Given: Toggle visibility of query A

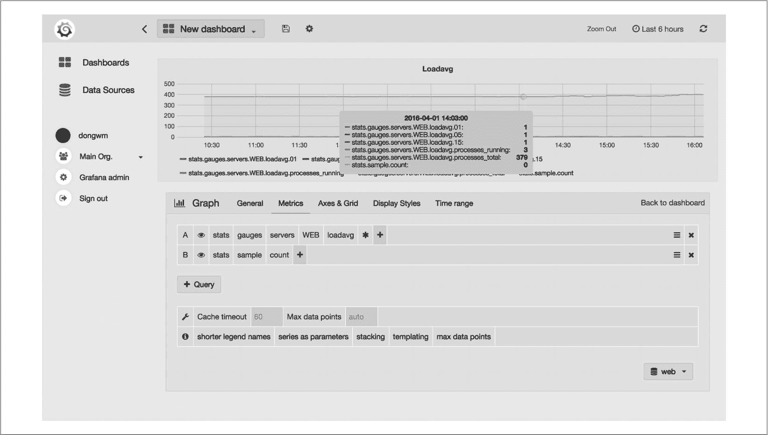Looking at the screenshot, I should [x=201, y=235].
